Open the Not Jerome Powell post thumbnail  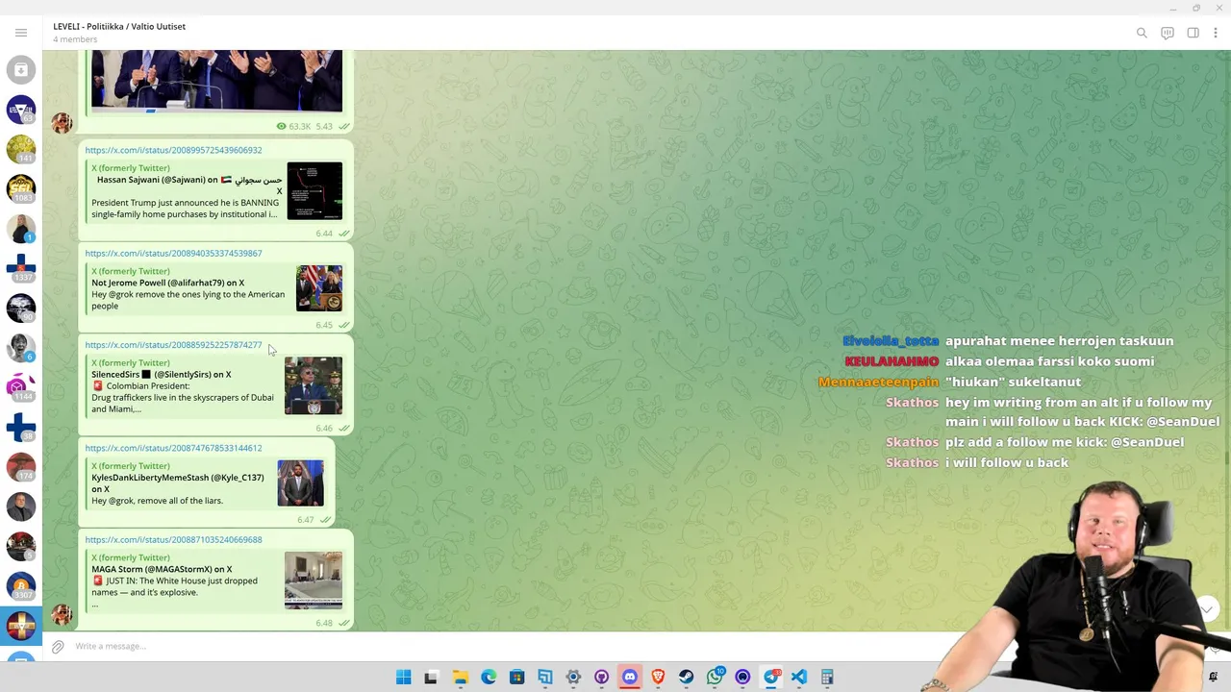click(318, 288)
